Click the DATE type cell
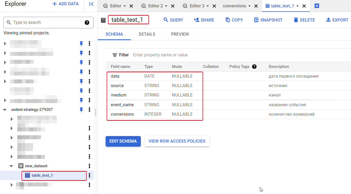 [x=149, y=76]
